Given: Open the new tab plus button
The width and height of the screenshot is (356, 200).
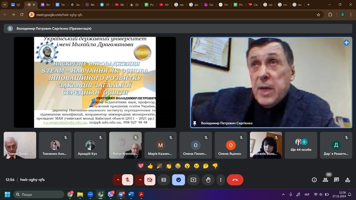Looking at the screenshot, I should point(308,5).
